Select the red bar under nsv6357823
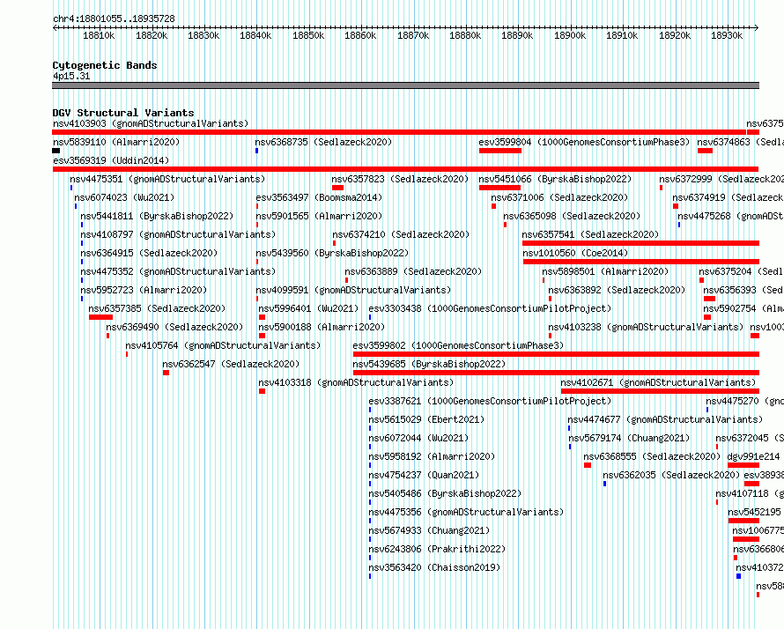 point(337,188)
